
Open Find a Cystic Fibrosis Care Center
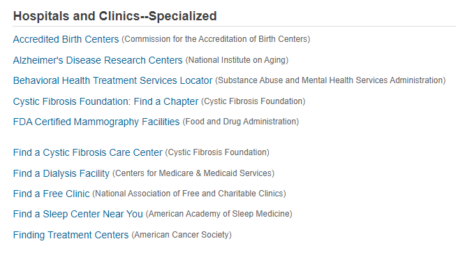[x=88, y=152]
